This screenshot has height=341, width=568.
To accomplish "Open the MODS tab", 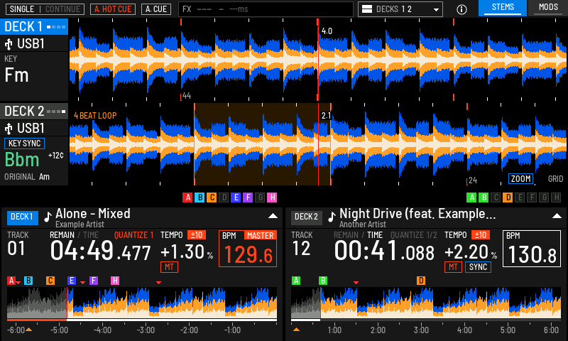I will pos(548,8).
